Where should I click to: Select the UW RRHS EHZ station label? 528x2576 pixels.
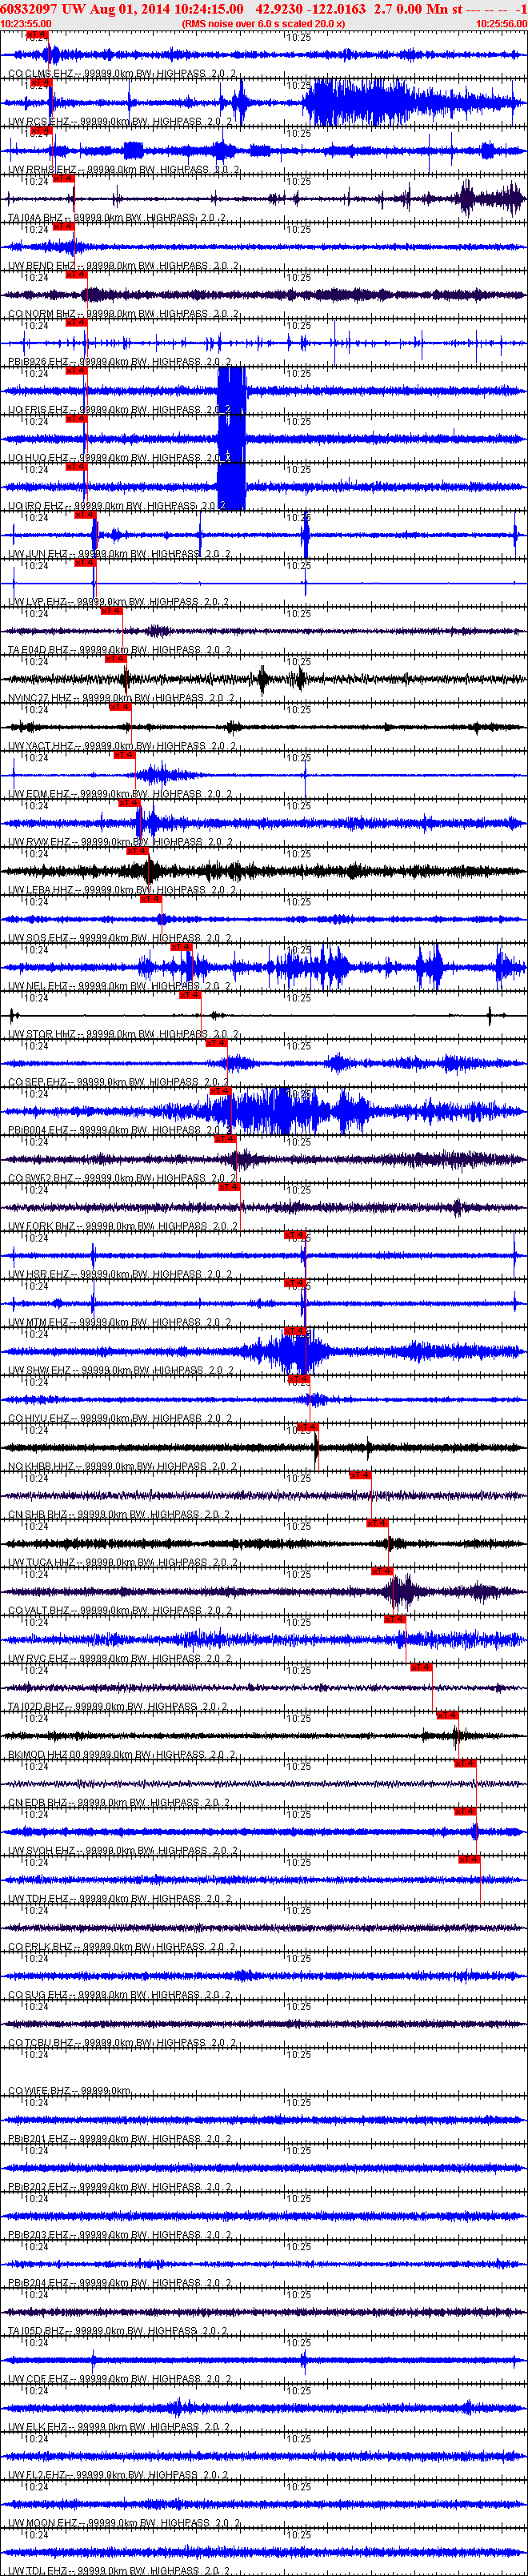pyautogui.click(x=122, y=170)
